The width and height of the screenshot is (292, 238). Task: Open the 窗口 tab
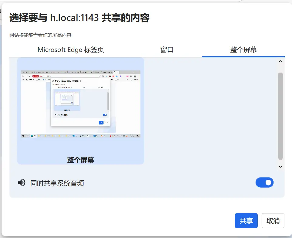(167, 50)
